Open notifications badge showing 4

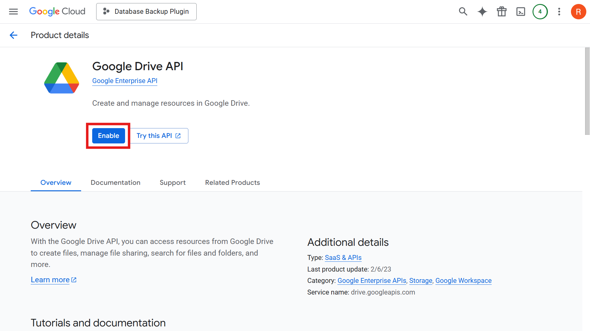(x=540, y=12)
